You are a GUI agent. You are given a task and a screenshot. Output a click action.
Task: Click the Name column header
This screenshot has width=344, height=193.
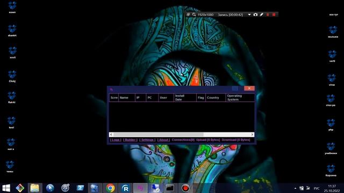[127, 98]
